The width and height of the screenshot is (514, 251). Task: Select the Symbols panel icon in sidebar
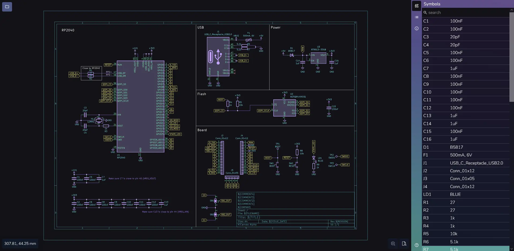point(417,6)
